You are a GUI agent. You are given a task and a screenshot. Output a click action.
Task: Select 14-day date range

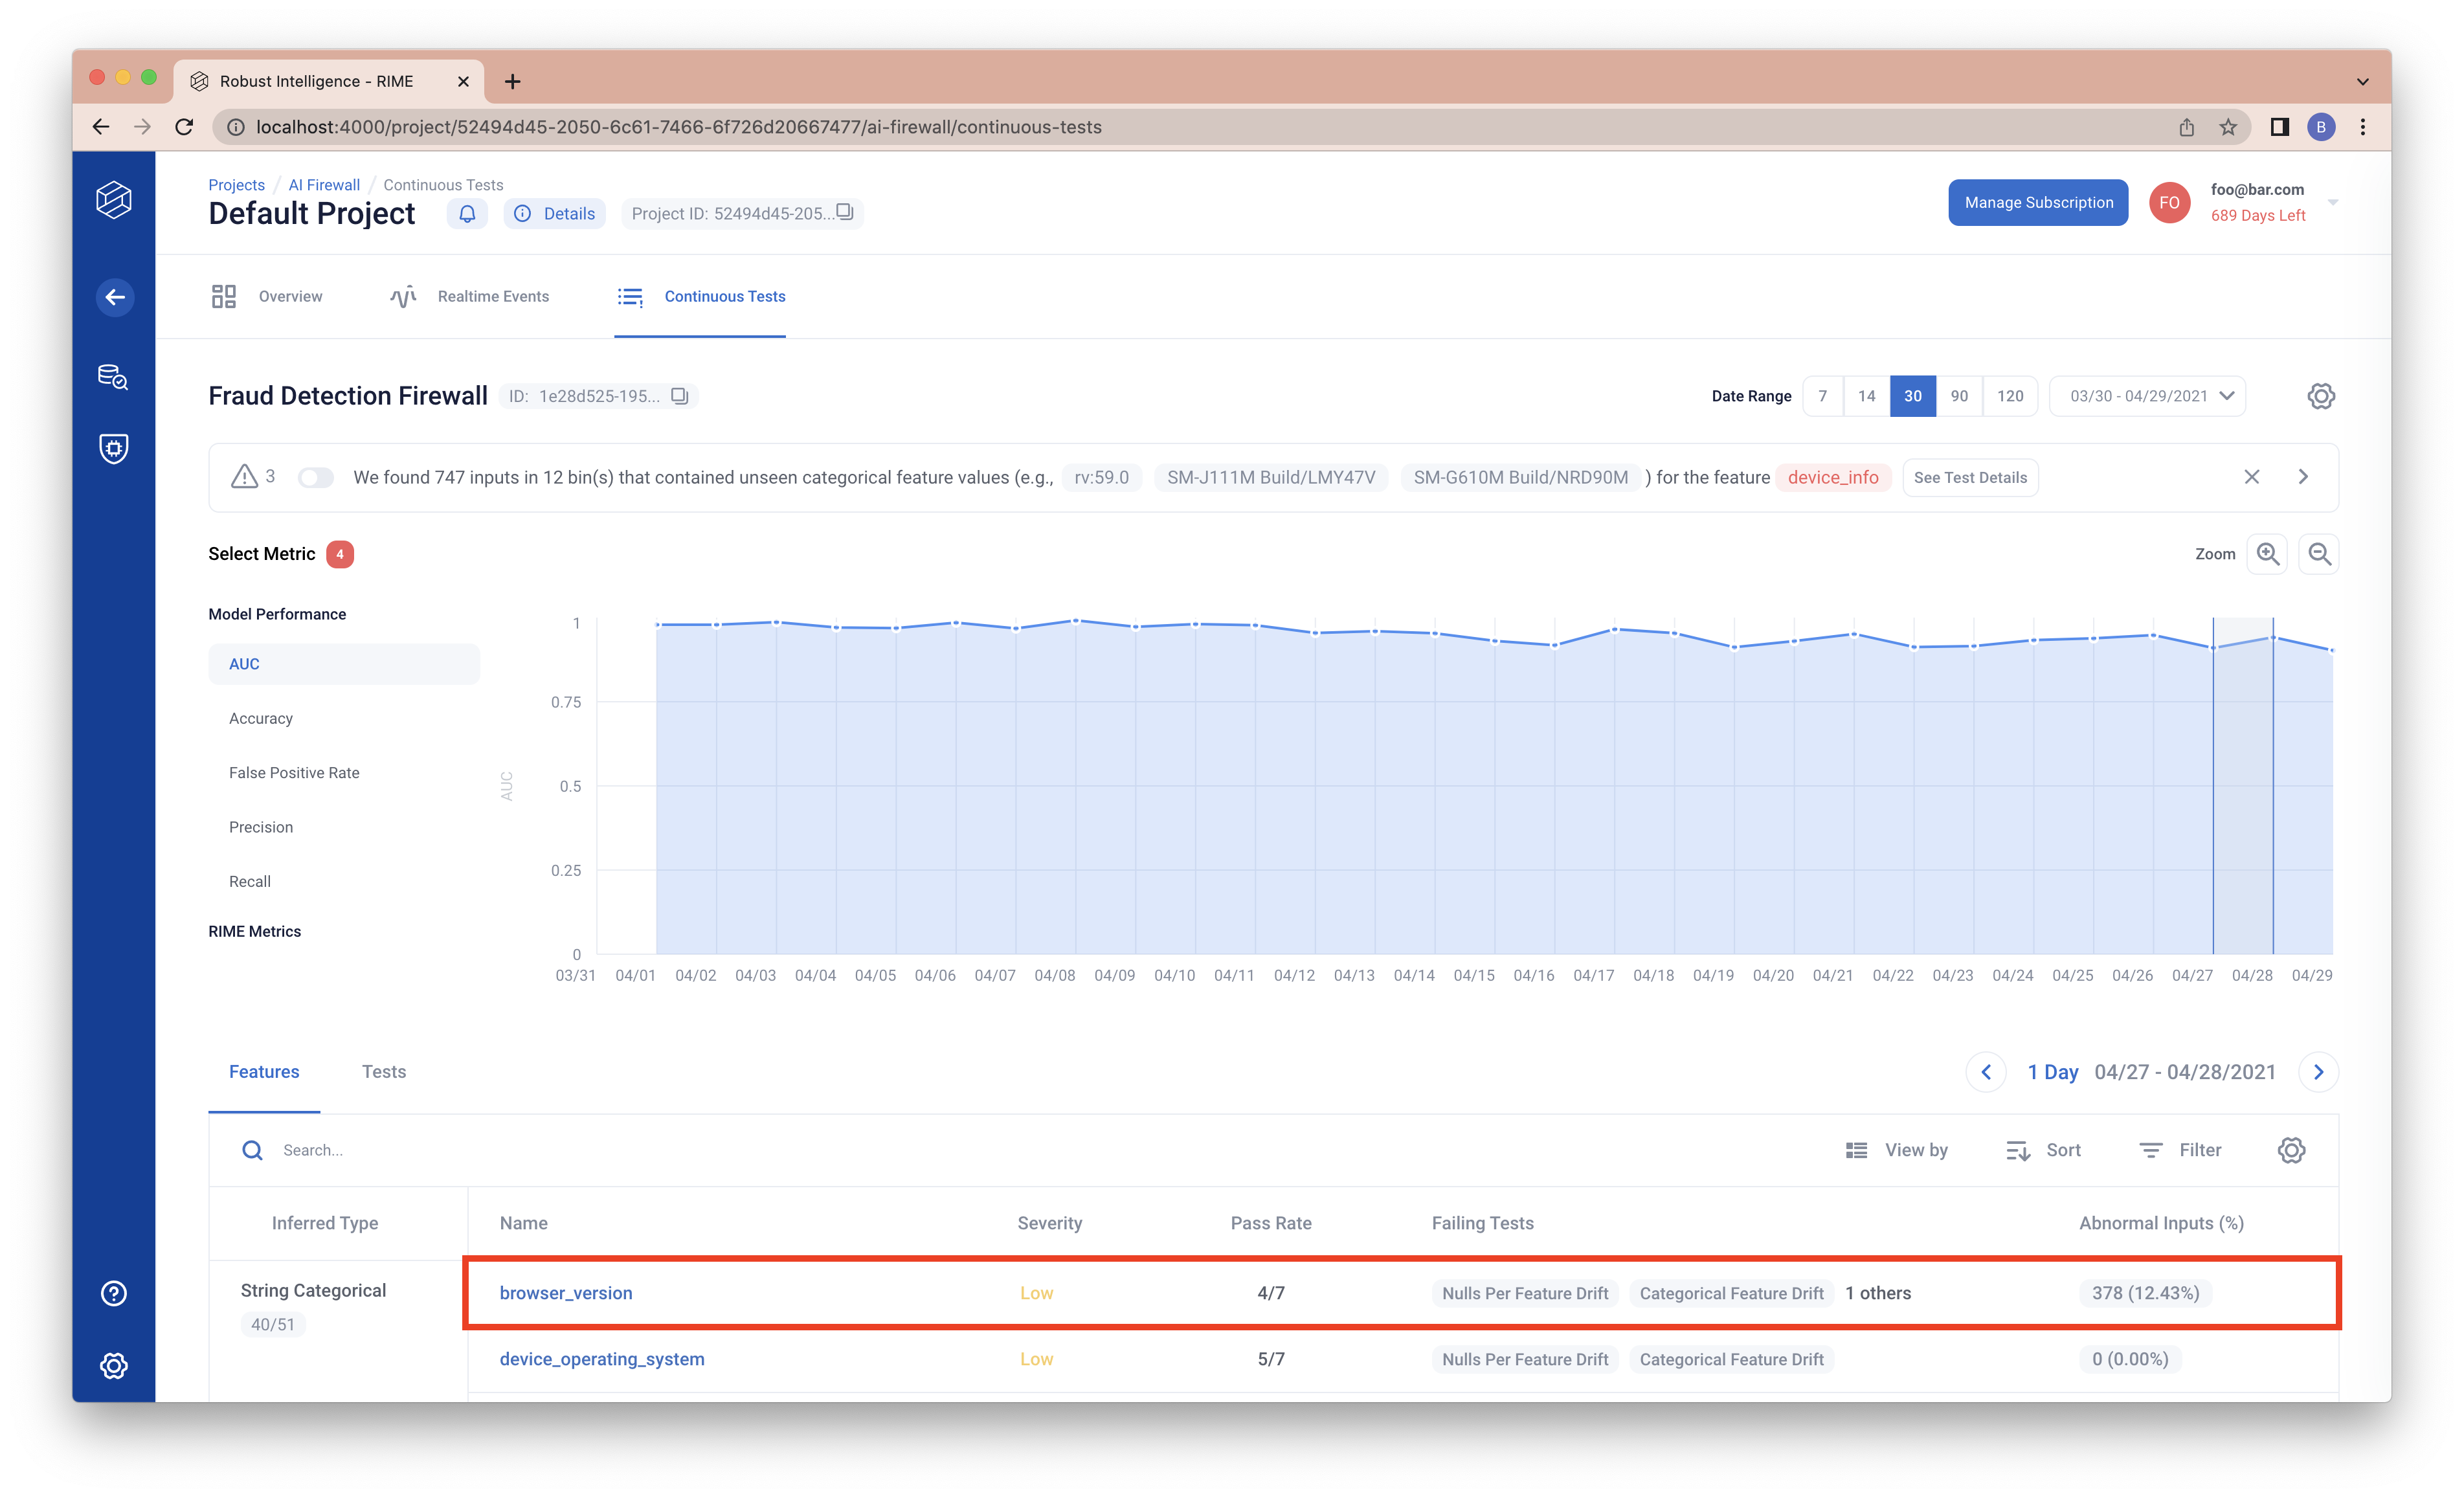pos(1867,396)
